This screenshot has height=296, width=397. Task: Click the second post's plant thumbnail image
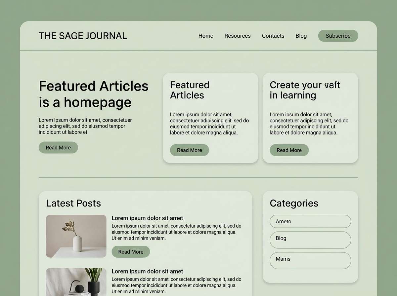76,284
